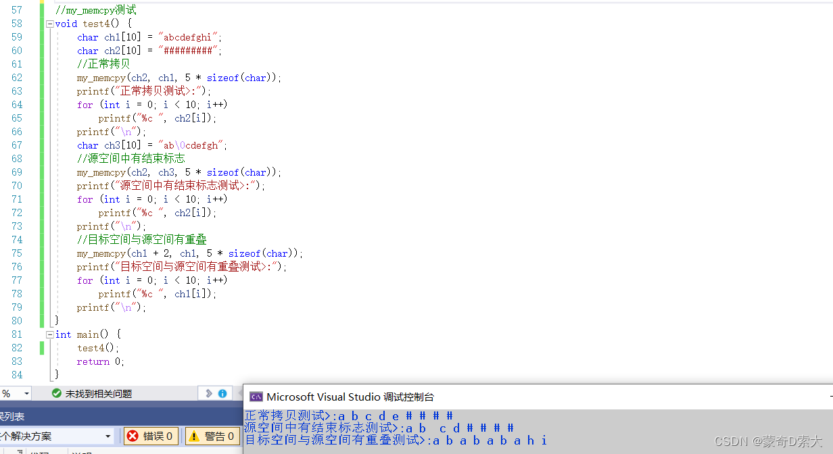Toggle the 错误 0 errors filter
Viewport: 833px width, 454px height.
(x=151, y=436)
